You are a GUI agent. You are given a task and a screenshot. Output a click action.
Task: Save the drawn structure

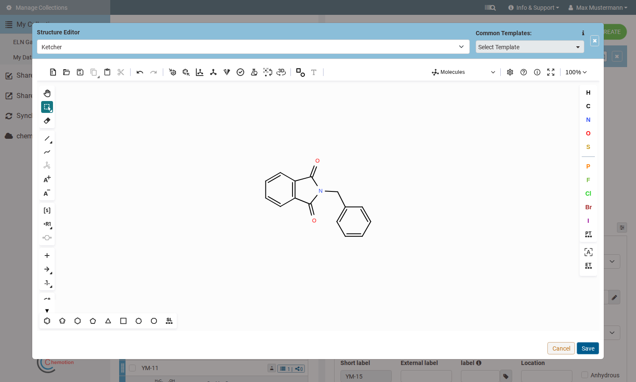pos(588,348)
